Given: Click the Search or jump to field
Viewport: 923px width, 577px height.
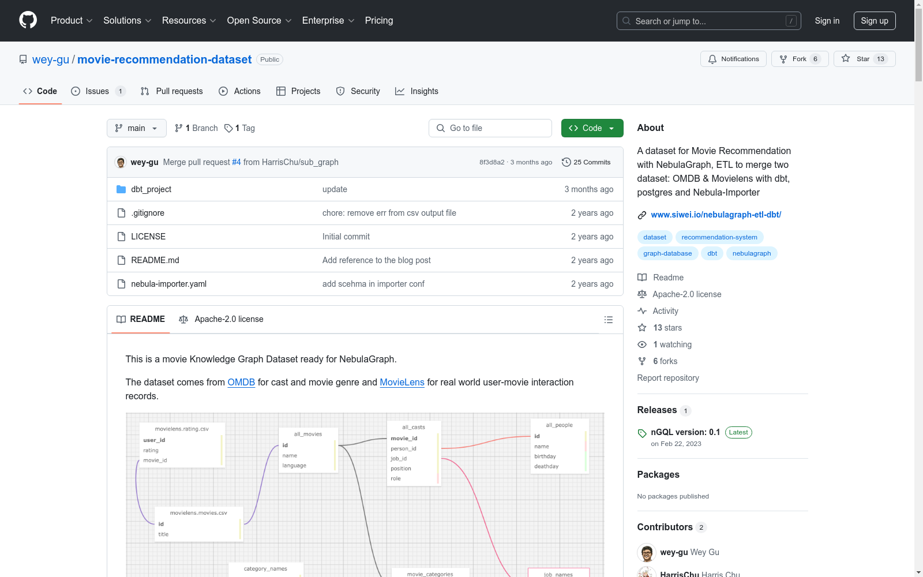Looking at the screenshot, I should tap(709, 21).
